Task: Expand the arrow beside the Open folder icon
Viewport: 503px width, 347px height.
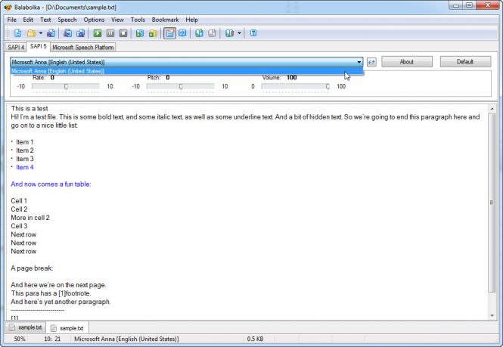Action: (x=40, y=33)
